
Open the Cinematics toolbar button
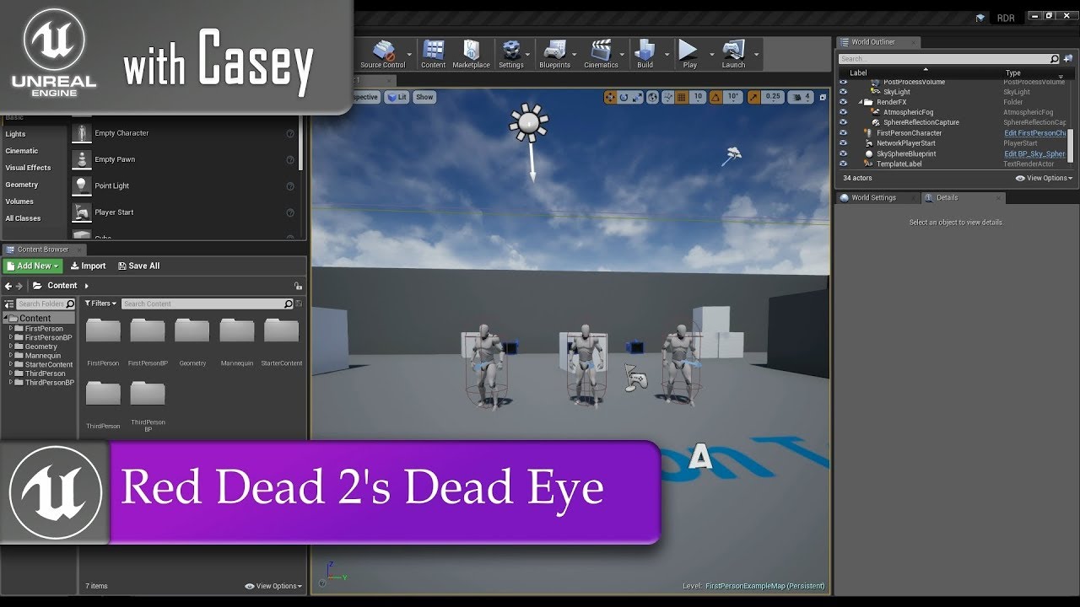tap(601, 53)
